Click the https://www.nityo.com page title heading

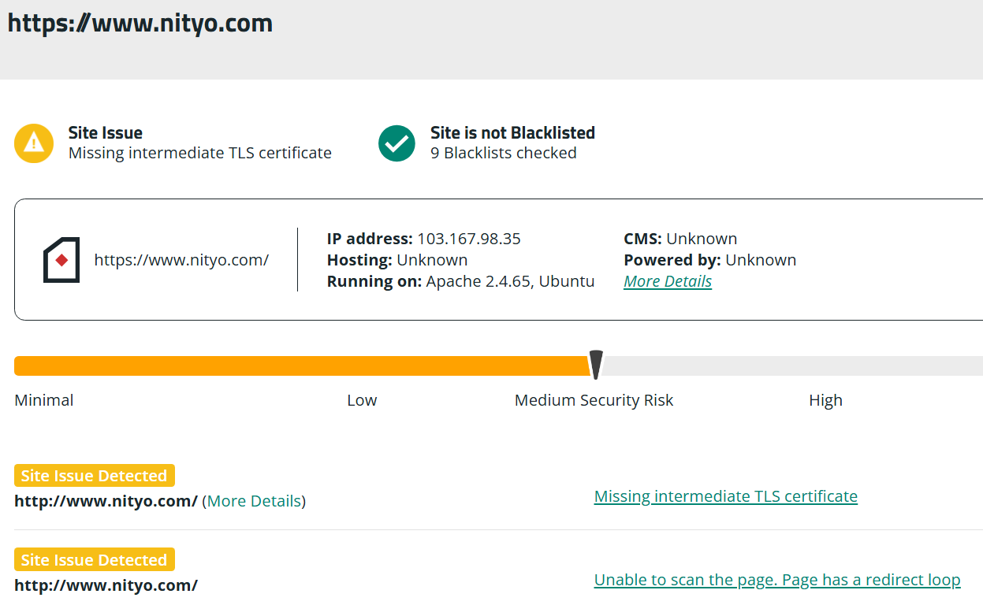coord(140,23)
